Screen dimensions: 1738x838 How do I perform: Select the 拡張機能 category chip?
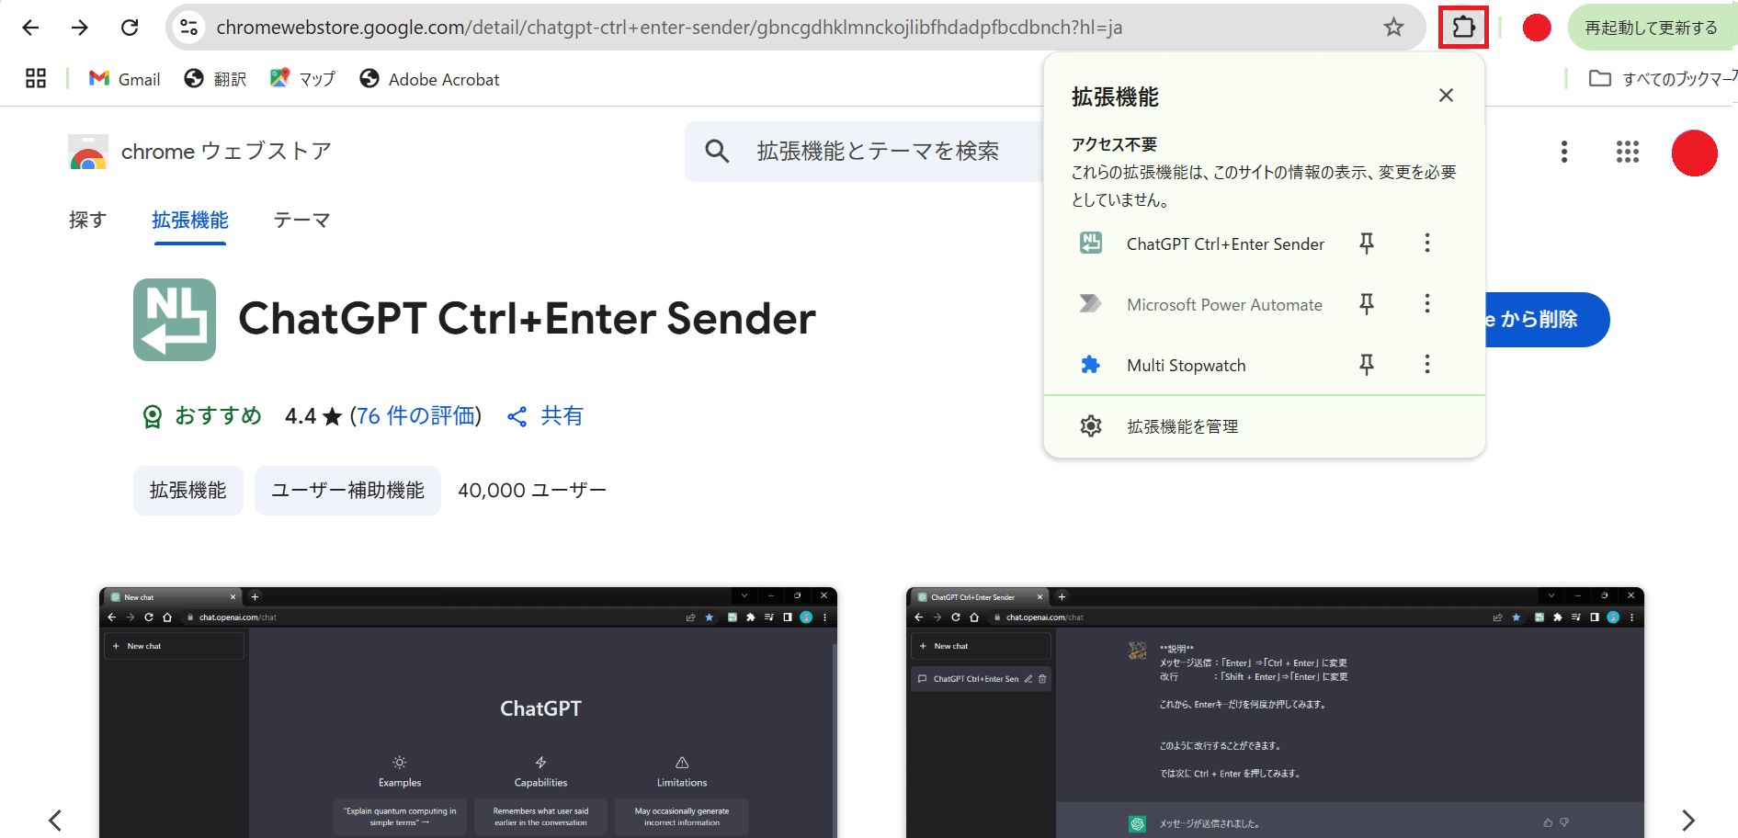click(188, 491)
